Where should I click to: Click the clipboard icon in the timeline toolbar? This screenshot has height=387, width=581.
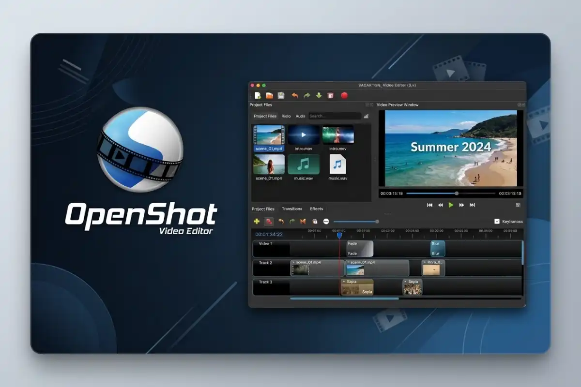315,221
